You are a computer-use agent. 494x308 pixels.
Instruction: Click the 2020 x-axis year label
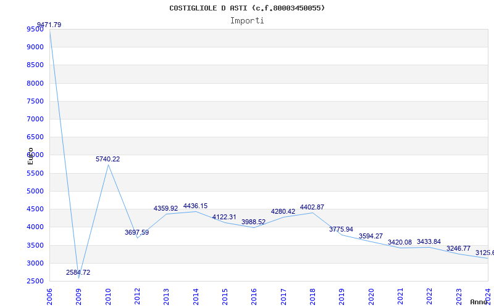point(371,297)
